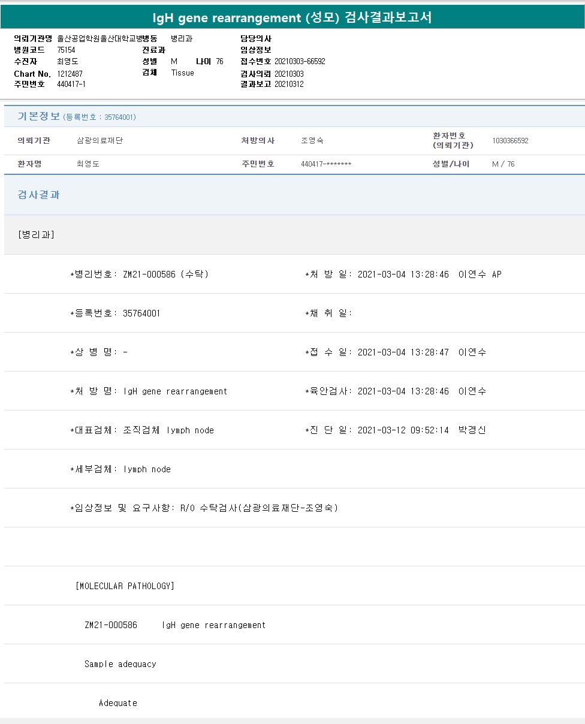Click the Adequate result under Sample adequacy
Screen dimensions: 585x724
[x=118, y=702]
